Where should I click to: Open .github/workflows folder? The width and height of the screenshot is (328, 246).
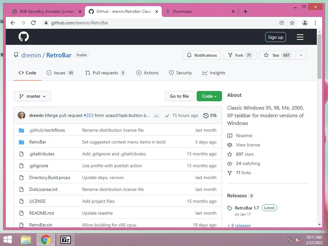47,130
